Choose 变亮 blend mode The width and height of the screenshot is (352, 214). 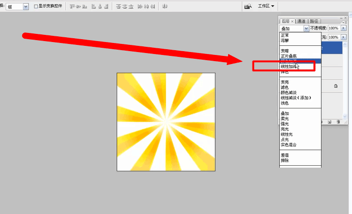[x=300, y=82]
